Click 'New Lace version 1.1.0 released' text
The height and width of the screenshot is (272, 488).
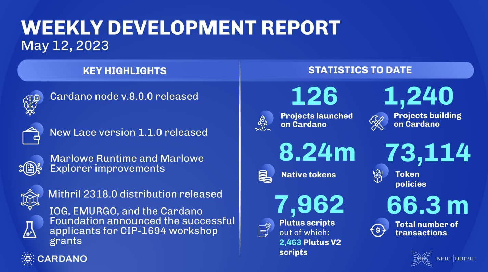click(129, 132)
